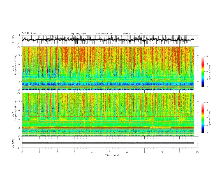This screenshot has height=171, width=222.
Task: Click time axis tick label "3" at the bottom
Action: click(x=75, y=152)
